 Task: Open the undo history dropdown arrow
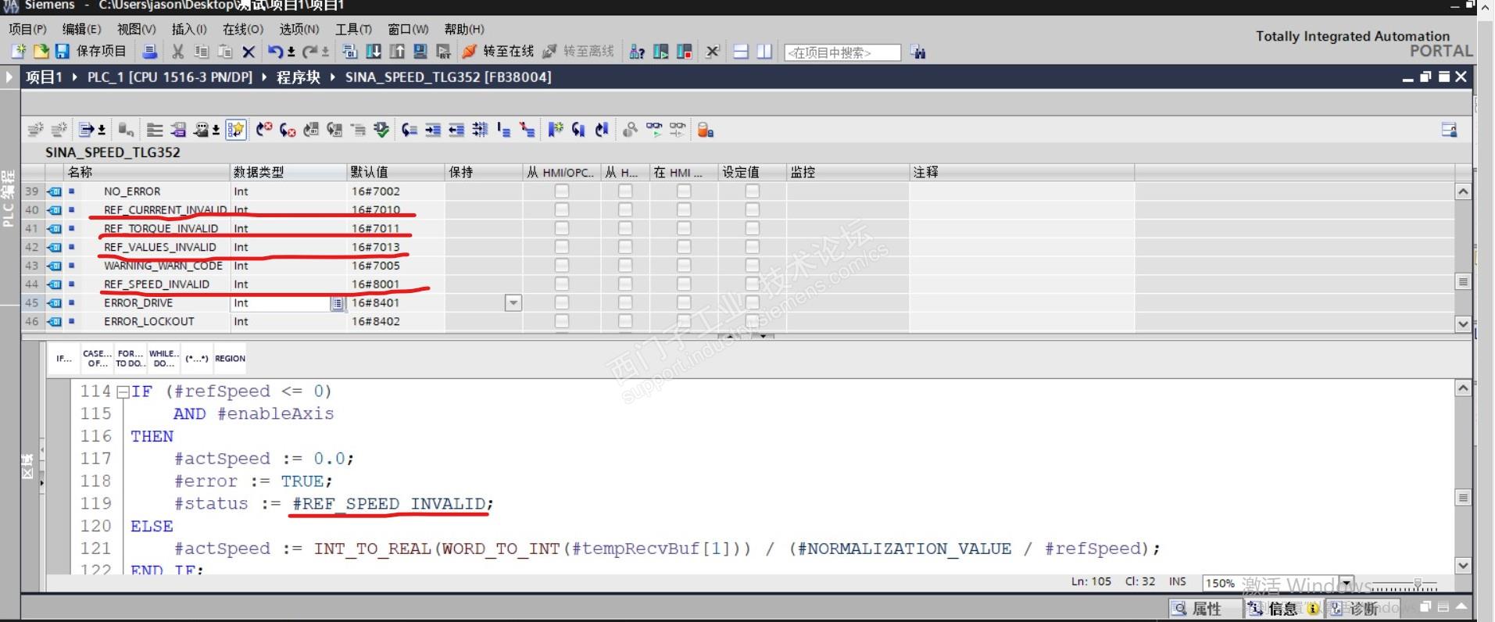click(291, 52)
